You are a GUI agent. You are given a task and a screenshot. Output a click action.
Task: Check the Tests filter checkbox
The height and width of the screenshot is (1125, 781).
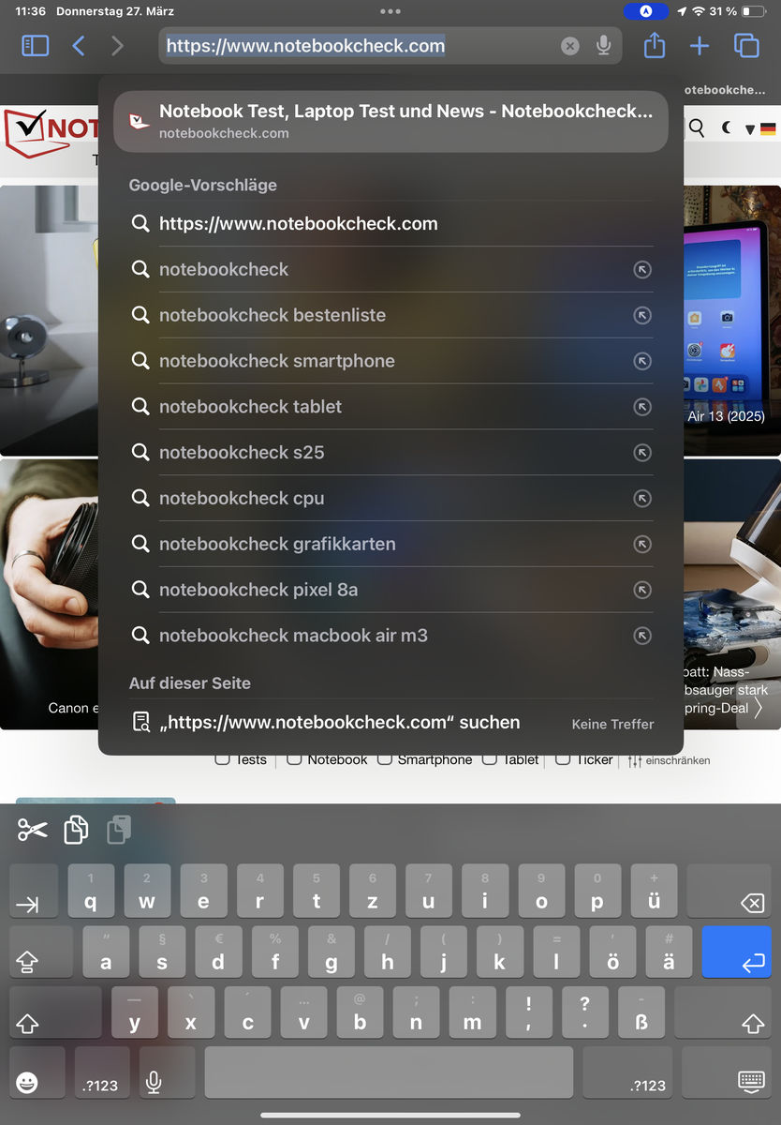(x=222, y=759)
